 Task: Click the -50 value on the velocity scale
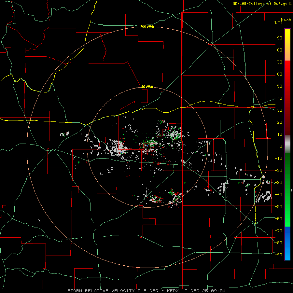click(x=278, y=207)
